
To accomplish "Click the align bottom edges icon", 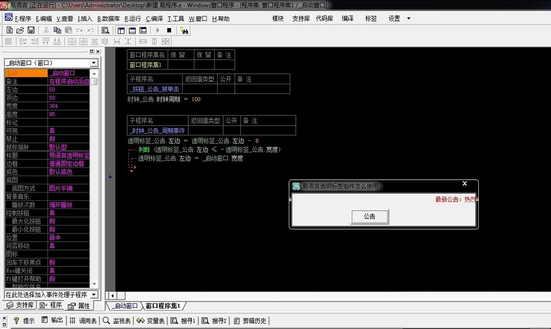I will pyautogui.click(x=57, y=41).
